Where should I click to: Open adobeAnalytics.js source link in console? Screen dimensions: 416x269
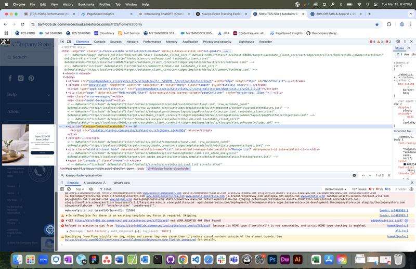tap(386, 221)
